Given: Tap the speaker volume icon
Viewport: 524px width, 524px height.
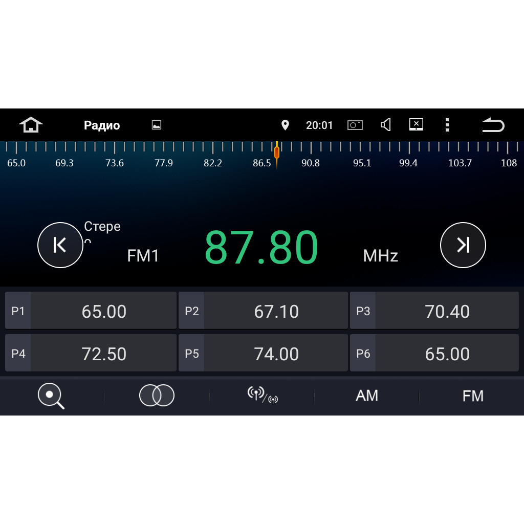Looking at the screenshot, I should (x=386, y=125).
